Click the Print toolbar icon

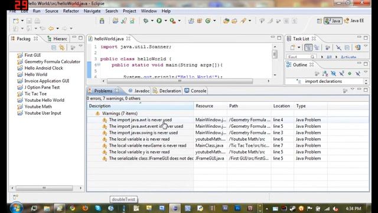[37, 21]
